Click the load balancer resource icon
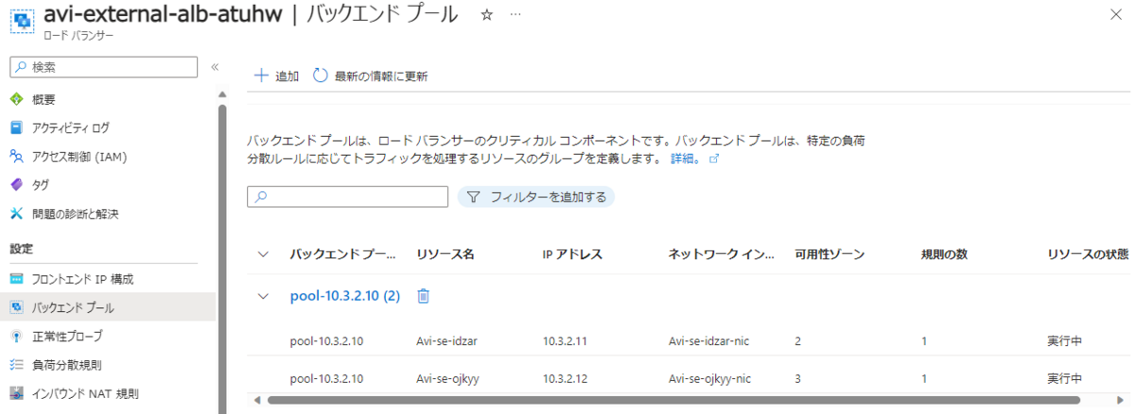 coord(21,23)
